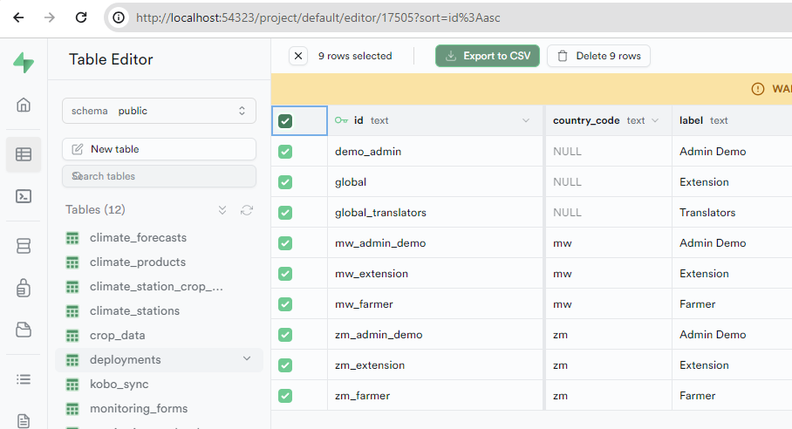Click the refresh tables icon
Viewport: 792px width, 429px height.
(247, 210)
